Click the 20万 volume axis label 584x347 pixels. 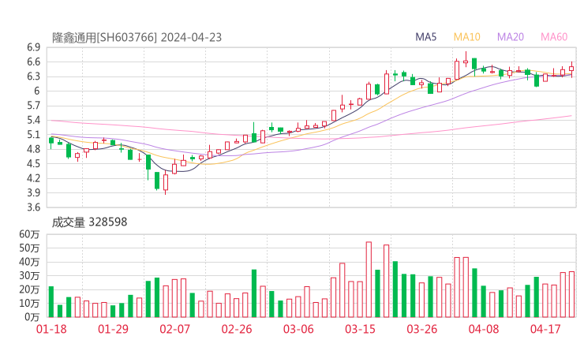click(29, 289)
